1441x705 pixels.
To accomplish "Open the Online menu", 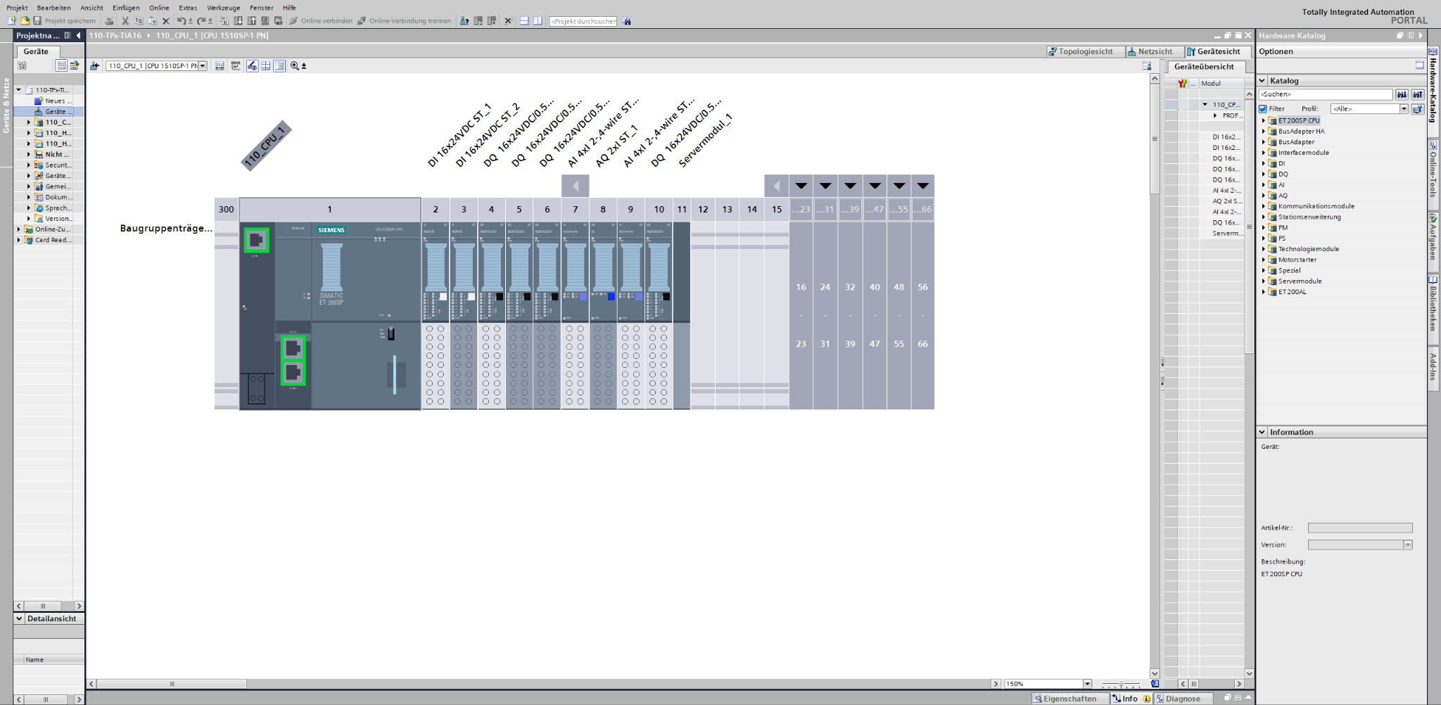I will click(x=159, y=8).
